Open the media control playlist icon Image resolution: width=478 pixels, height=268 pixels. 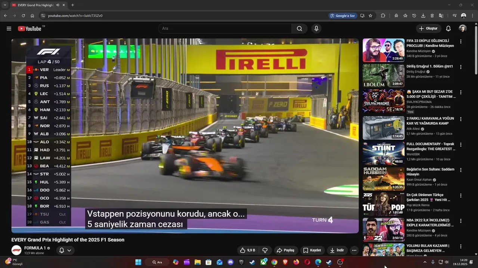[x=454, y=16]
